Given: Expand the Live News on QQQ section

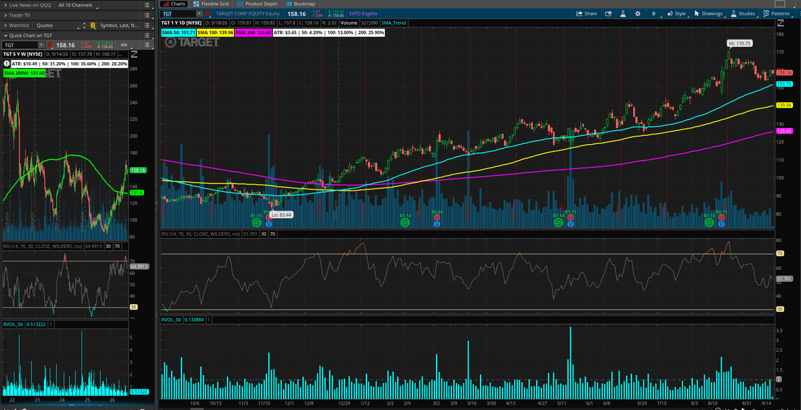Looking at the screenshot, I should click(x=5, y=5).
